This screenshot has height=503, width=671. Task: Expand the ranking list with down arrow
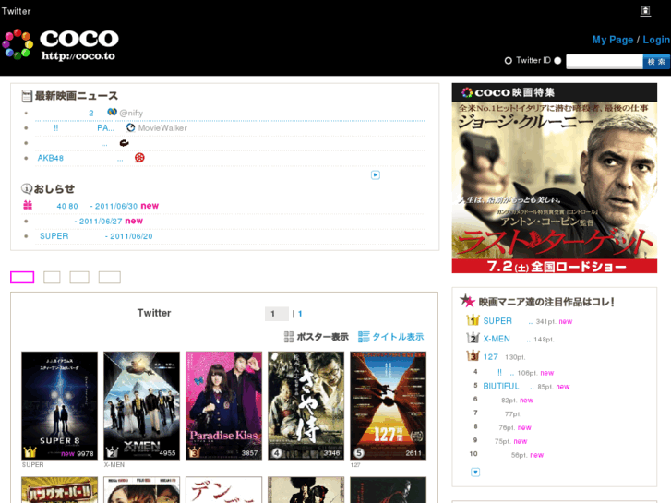click(x=475, y=473)
